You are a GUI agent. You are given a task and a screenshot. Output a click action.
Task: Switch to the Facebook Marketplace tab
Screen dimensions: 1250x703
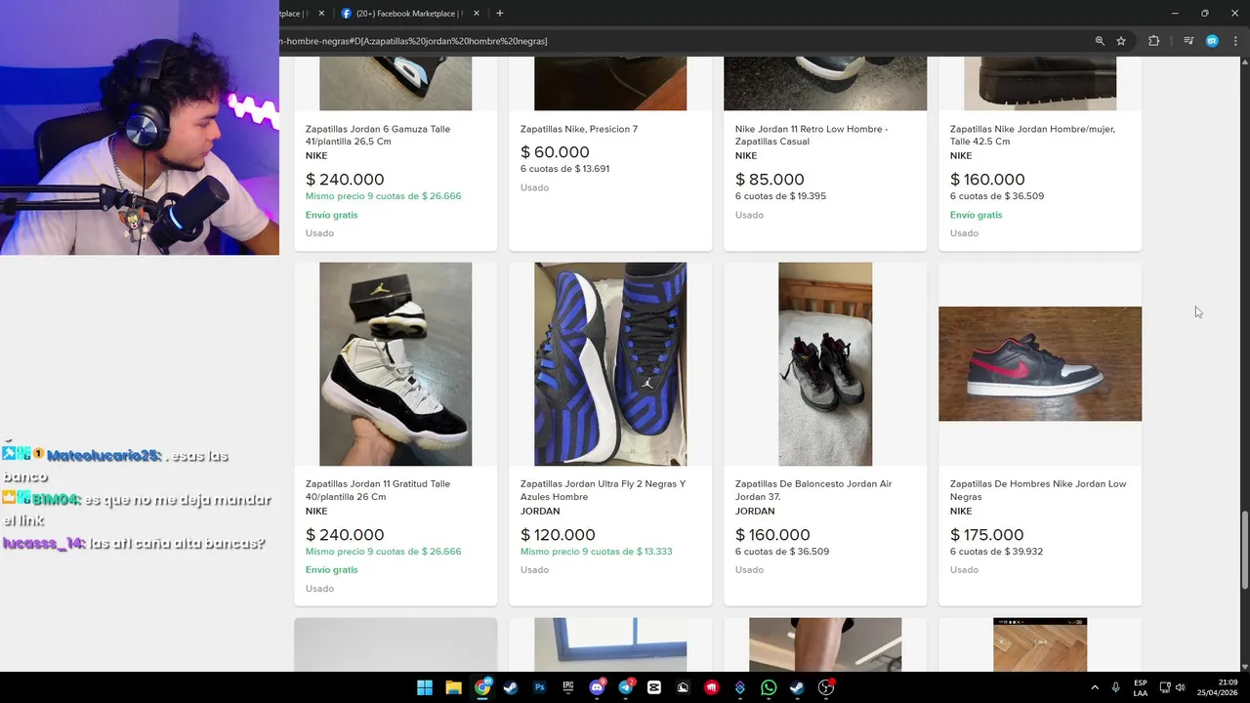click(x=404, y=14)
